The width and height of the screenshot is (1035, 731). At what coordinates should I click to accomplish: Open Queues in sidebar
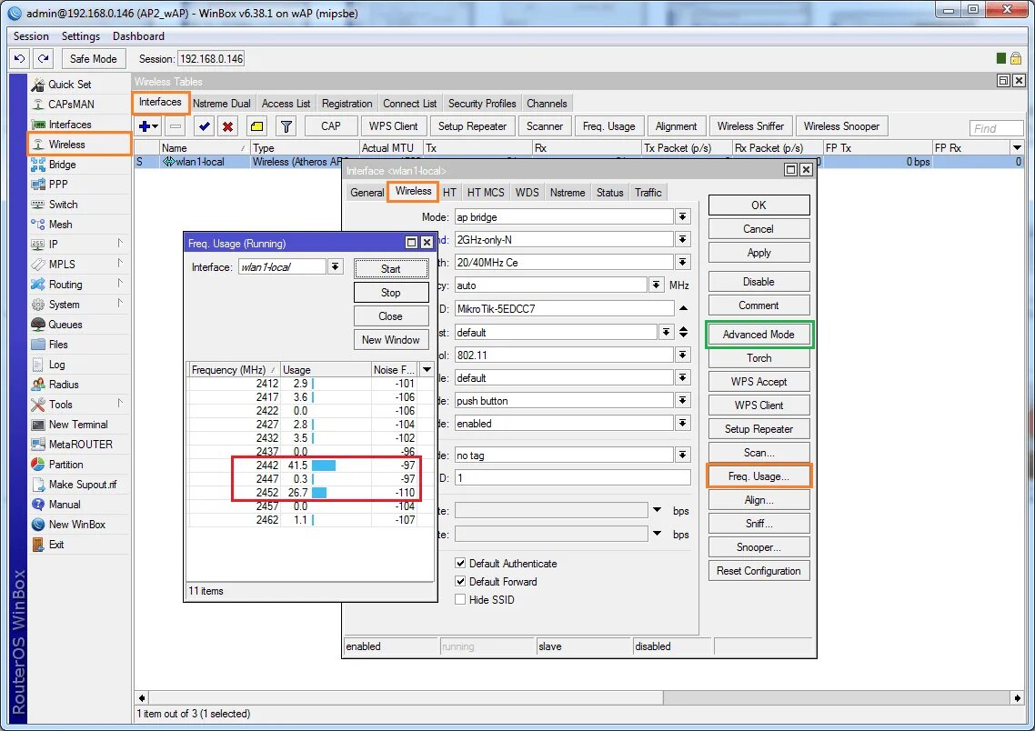[65, 325]
